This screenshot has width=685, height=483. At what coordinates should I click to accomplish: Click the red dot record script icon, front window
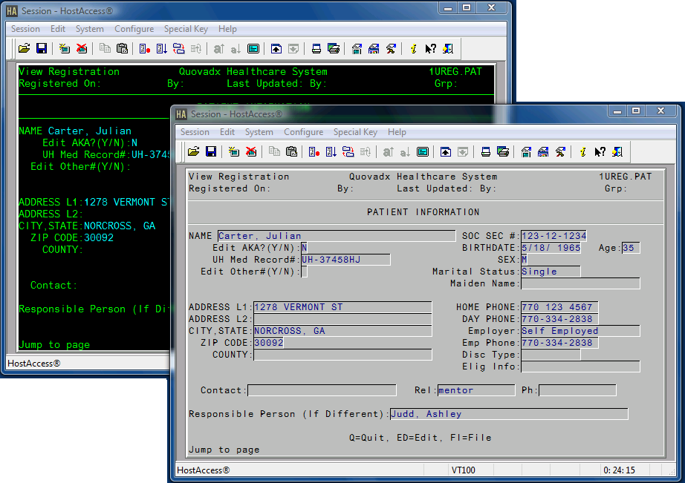point(314,152)
